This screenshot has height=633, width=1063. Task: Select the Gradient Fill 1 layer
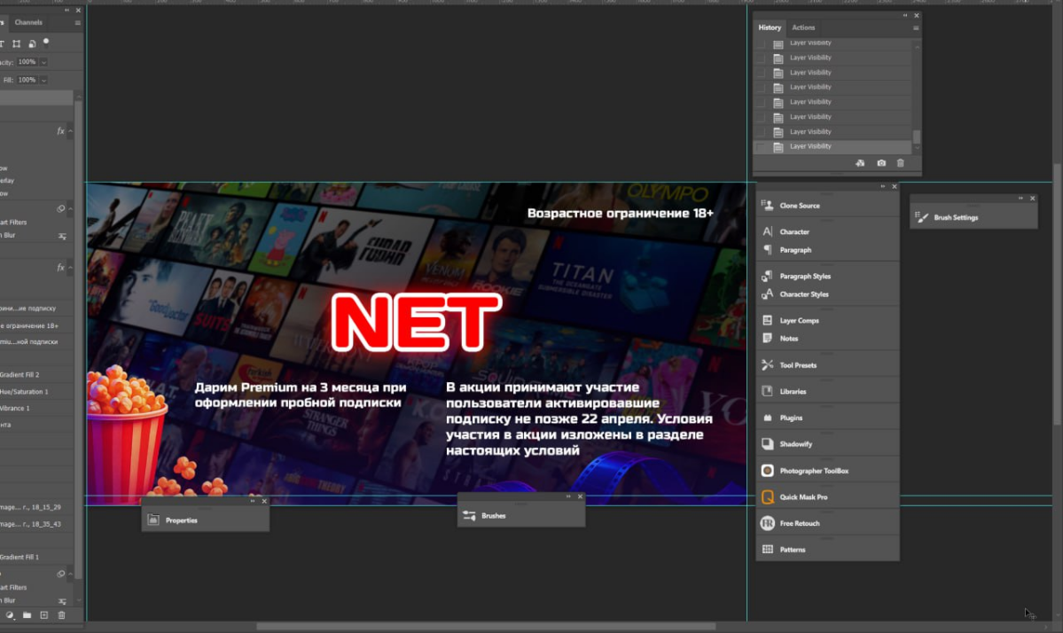pyautogui.click(x=37, y=557)
